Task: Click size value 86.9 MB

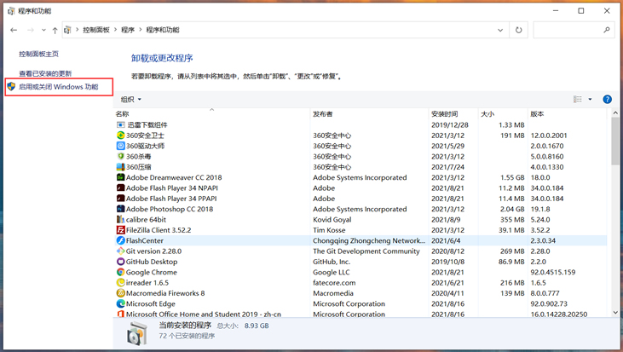Action: pyautogui.click(x=511, y=262)
